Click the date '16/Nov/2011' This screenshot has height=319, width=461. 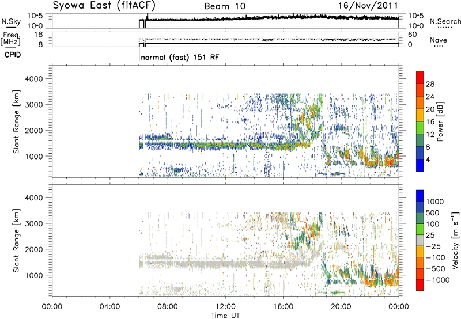coord(368,5)
